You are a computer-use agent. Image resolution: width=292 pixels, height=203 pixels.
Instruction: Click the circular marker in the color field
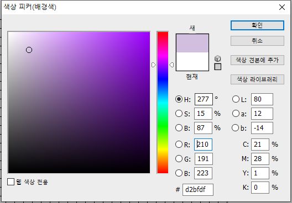click(29, 50)
